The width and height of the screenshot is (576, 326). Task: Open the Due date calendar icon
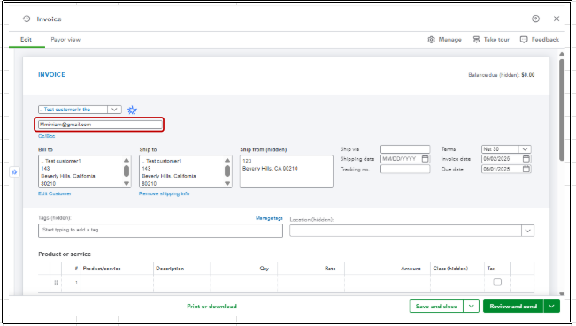pyautogui.click(x=526, y=169)
